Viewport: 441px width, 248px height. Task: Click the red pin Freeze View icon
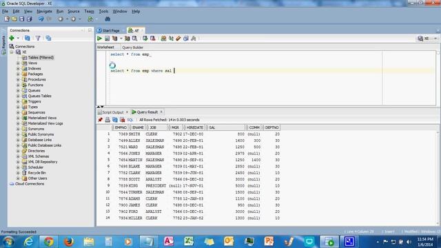pos(100,120)
